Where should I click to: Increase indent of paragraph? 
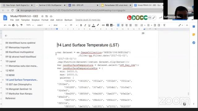(159, 25)
